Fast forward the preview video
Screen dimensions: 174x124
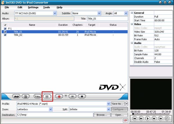(x=161, y=119)
